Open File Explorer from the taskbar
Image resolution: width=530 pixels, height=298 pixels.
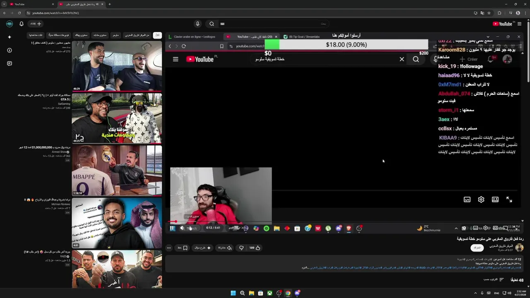click(x=251, y=293)
